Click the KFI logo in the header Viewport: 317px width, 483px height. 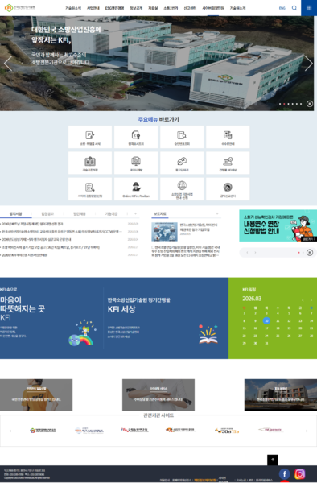click(x=20, y=8)
